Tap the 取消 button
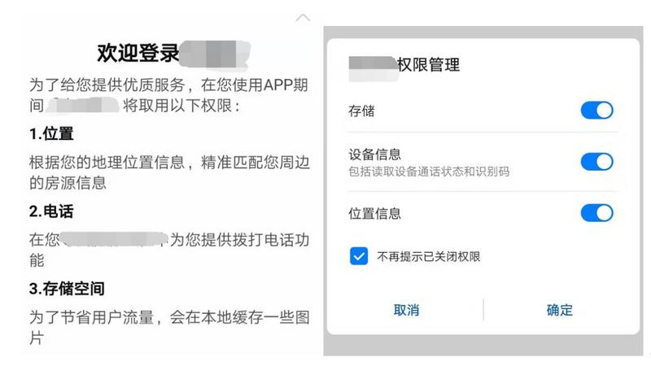Image resolution: width=651 pixels, height=366 pixels. (406, 310)
